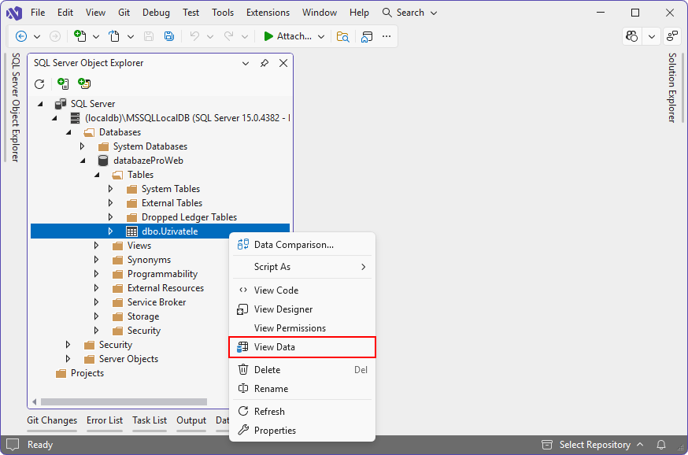Open the Git menu
This screenshot has height=455, width=688.
[126, 12]
